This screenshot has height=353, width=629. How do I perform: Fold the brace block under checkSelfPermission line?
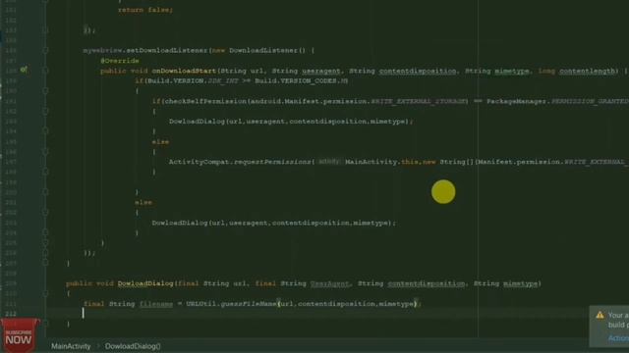[x=45, y=111]
